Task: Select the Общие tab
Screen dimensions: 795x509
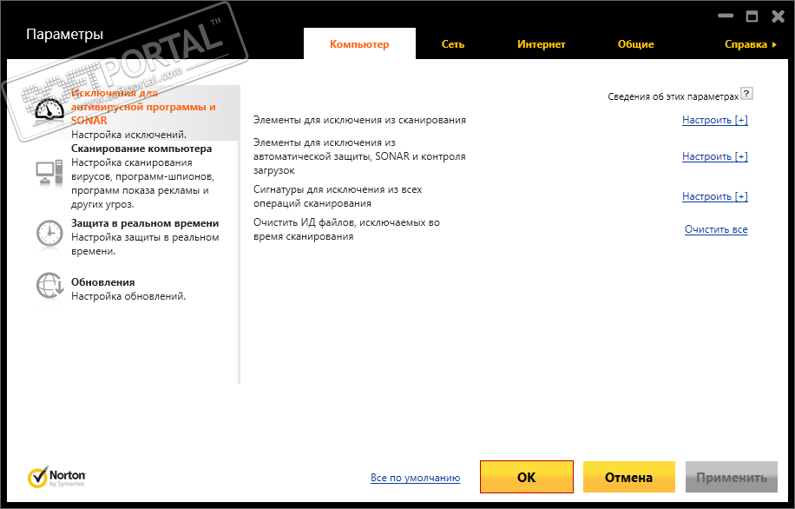Action: coord(635,44)
